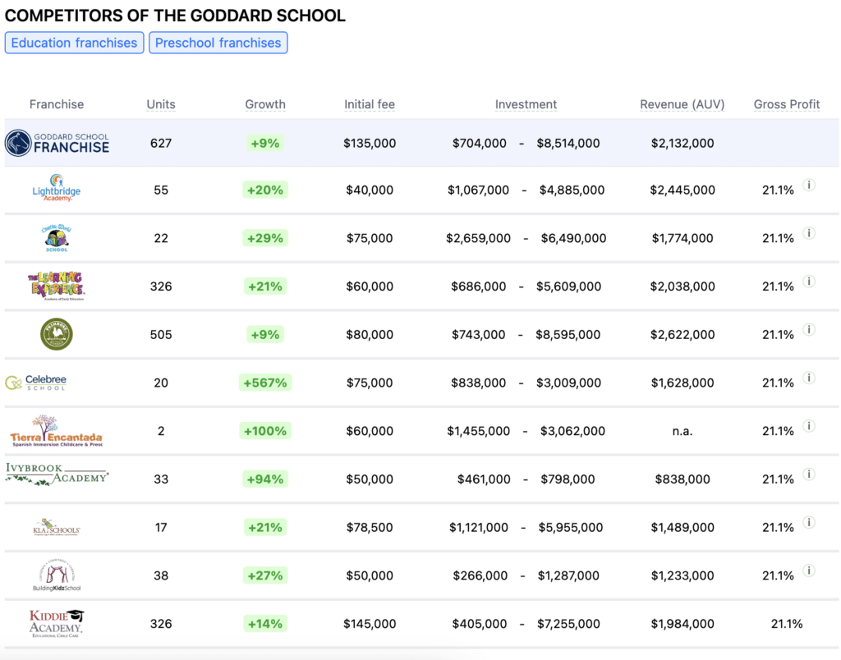841x660 pixels.
Task: Sort by the Initial fee column header
Action: pyautogui.click(x=370, y=104)
